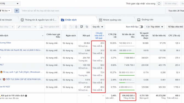Expand the Chỉnh sửa arrow dropdown
184x103 pixels.
point(35,27)
